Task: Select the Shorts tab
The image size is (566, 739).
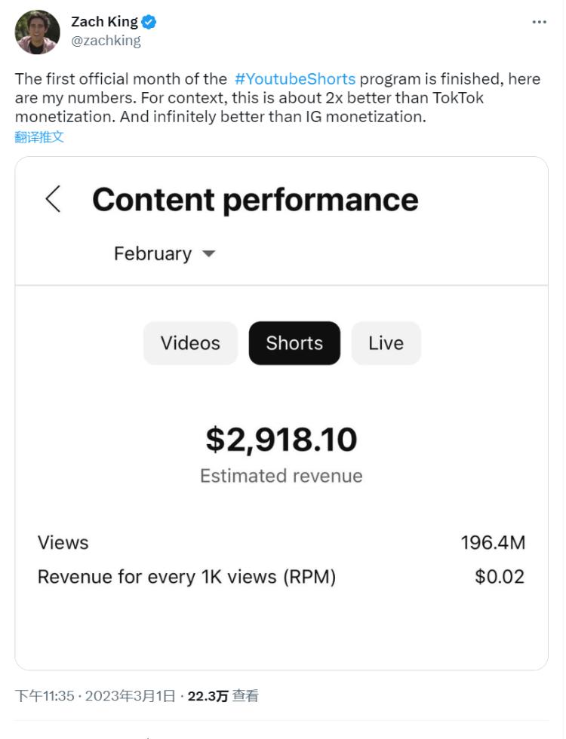Action: [x=294, y=343]
